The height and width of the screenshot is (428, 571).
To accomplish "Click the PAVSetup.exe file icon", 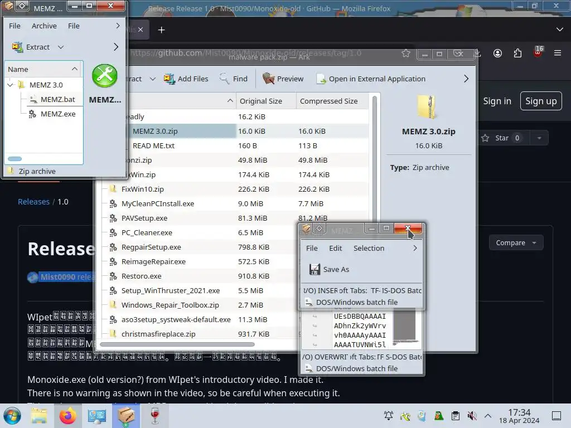I will [x=113, y=218].
